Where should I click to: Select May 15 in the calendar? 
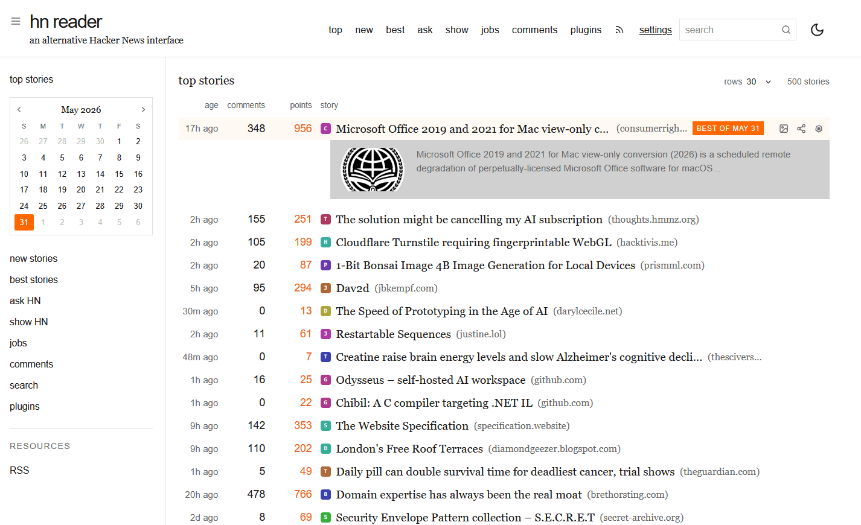(x=119, y=174)
